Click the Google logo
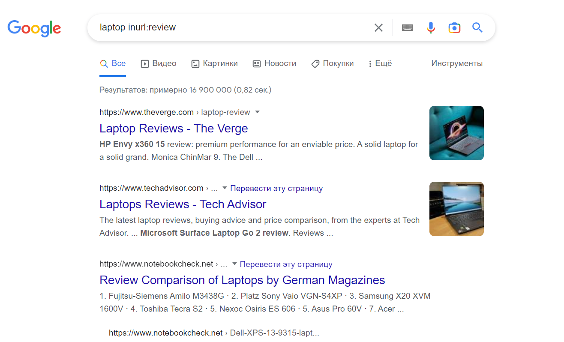Image resolution: width=564 pixels, height=342 pixels. click(x=34, y=28)
